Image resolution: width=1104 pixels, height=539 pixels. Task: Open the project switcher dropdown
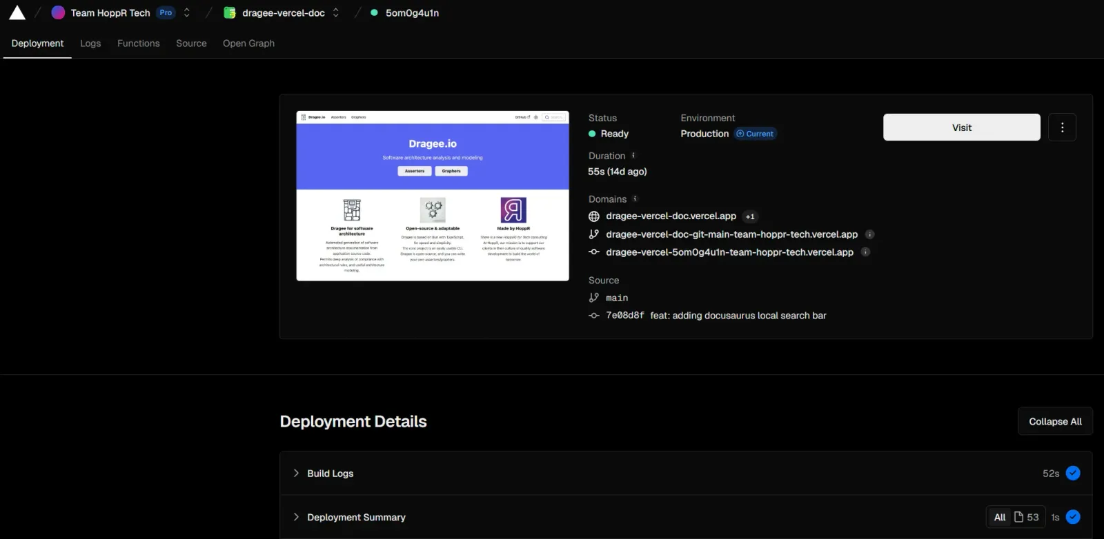[x=336, y=13]
